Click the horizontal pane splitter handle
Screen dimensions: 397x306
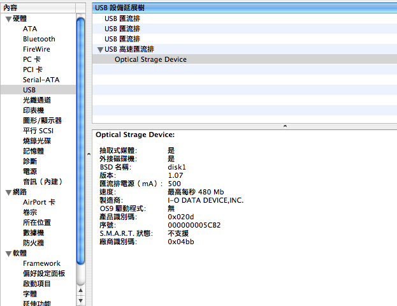tap(285, 126)
